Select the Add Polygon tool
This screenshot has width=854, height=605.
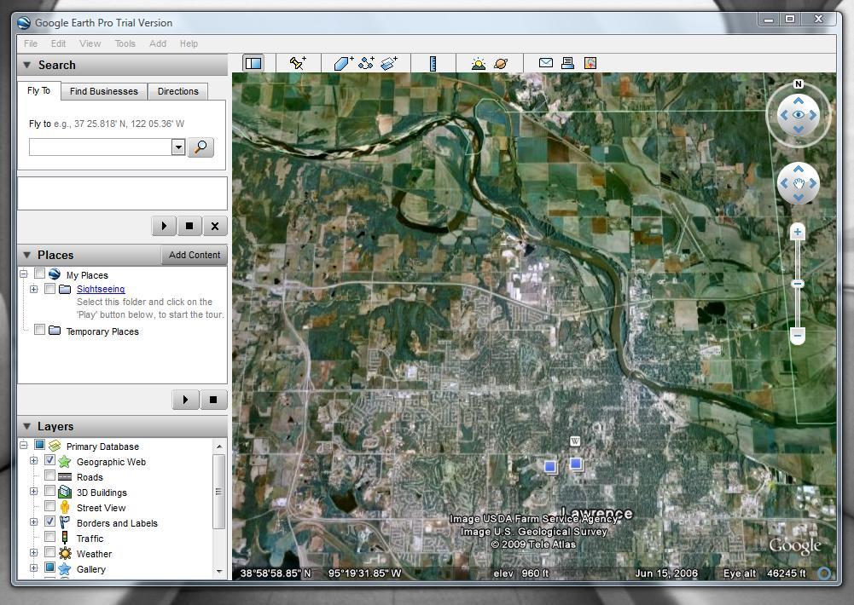(343, 63)
